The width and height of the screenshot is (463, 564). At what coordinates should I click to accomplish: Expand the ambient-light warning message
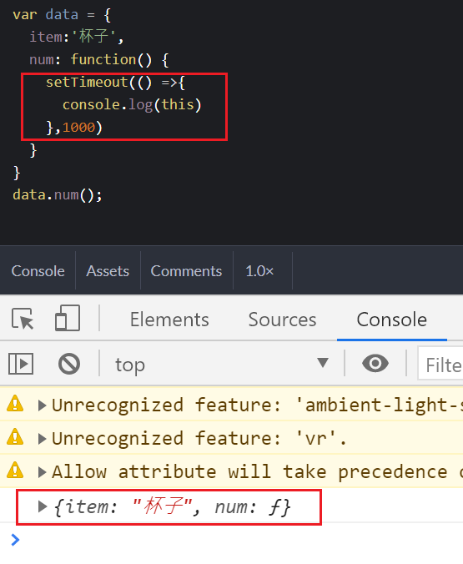[x=42, y=405]
